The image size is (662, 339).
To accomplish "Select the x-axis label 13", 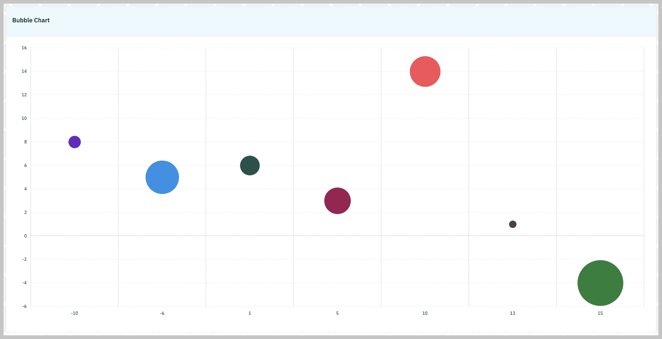I will [512, 313].
